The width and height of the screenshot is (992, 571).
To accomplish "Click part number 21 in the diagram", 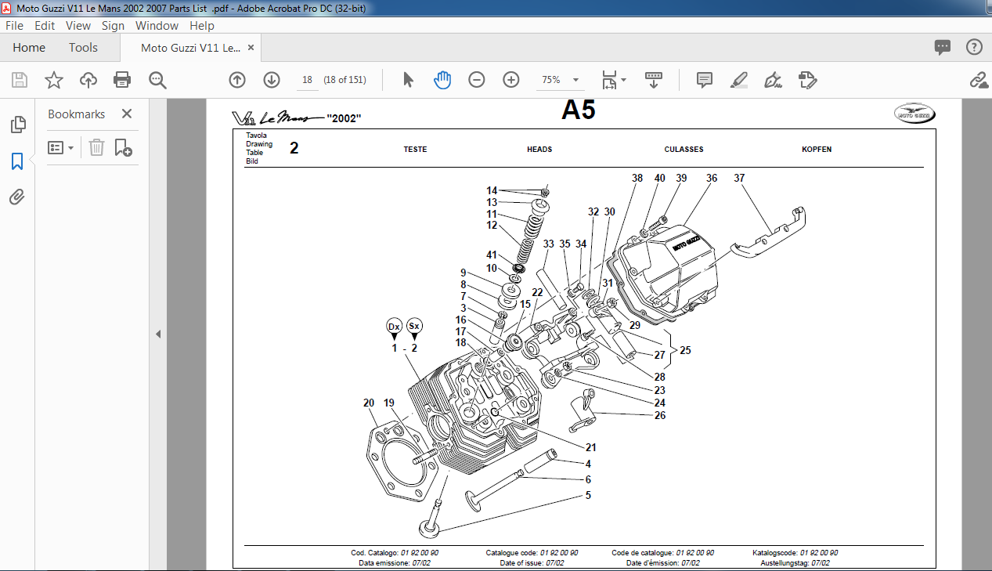I will pyautogui.click(x=591, y=447).
